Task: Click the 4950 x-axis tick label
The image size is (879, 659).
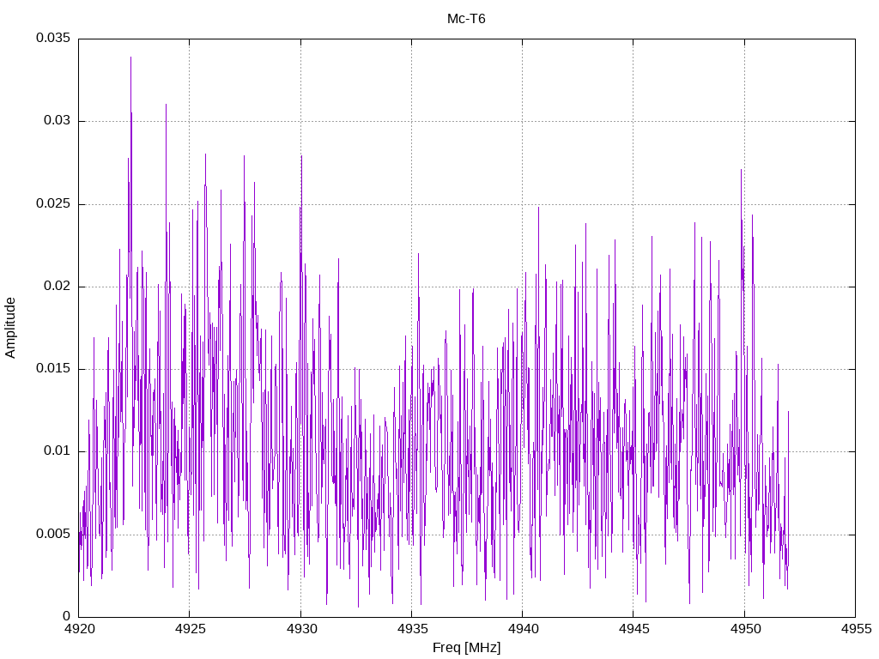Action: pos(745,629)
